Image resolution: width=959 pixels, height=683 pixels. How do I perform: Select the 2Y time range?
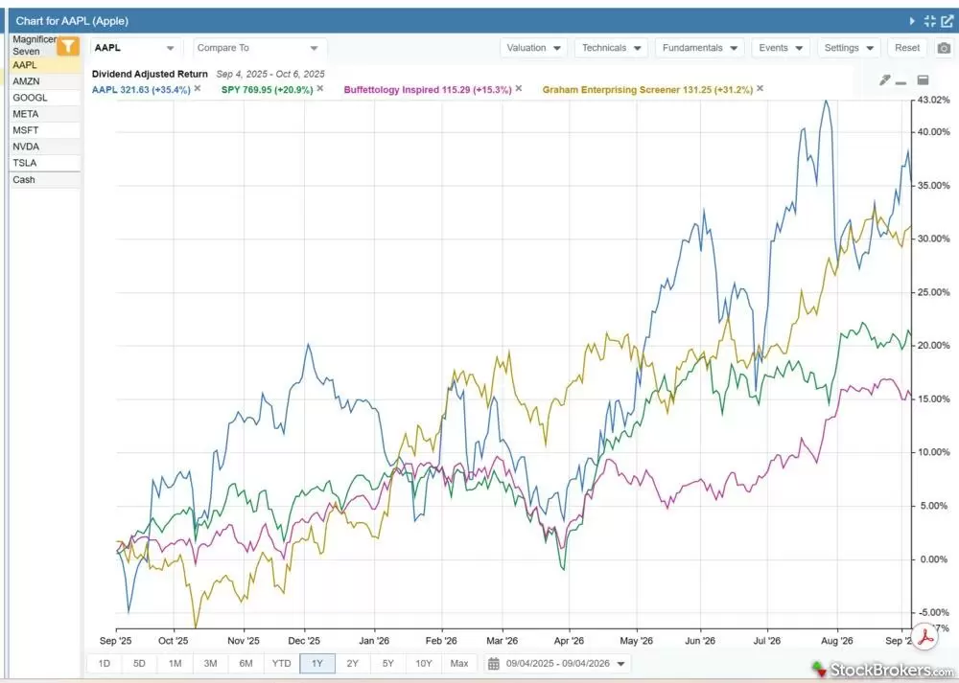pyautogui.click(x=352, y=664)
